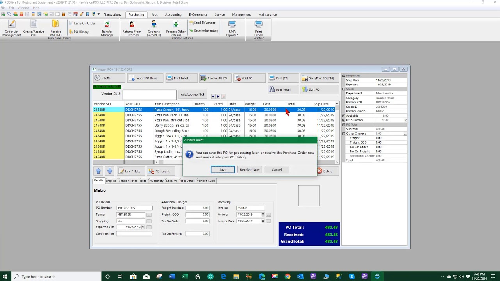Viewport: 500px width, 281px height.
Task: Open Shipping lookup ellipsis button
Action: [x=149, y=221]
